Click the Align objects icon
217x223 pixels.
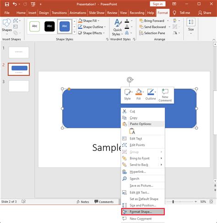click(x=175, y=21)
